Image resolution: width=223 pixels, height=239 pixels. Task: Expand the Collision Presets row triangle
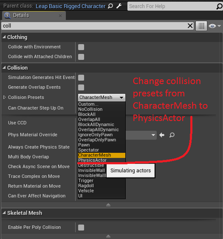(4, 97)
